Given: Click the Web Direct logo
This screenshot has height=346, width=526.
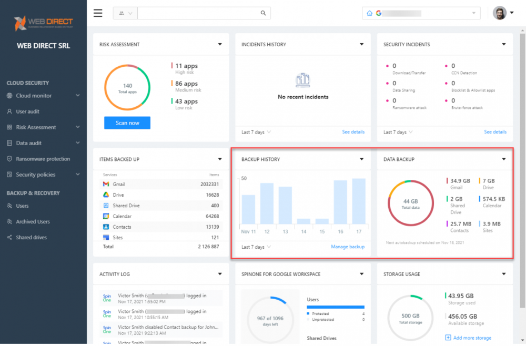Looking at the screenshot, I should [x=43, y=23].
